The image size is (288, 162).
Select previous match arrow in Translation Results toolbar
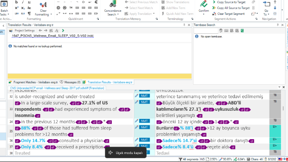tap(40, 31)
